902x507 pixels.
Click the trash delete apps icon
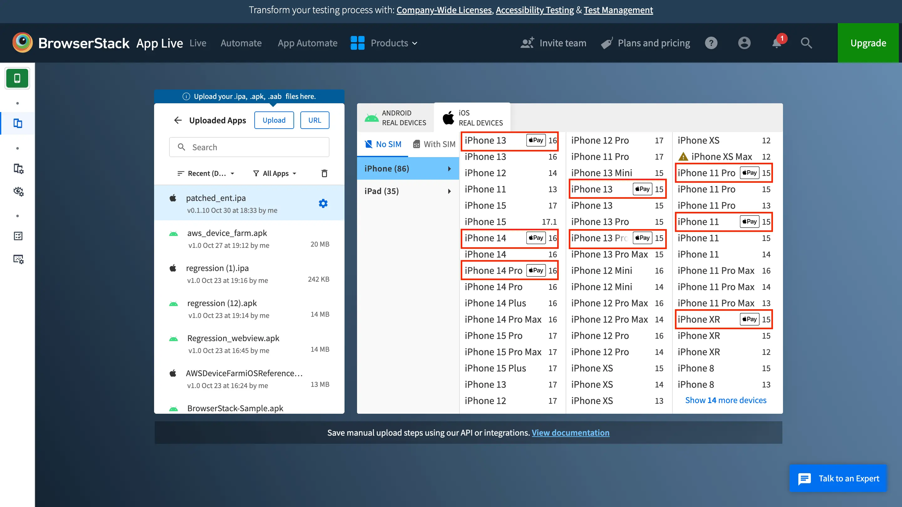click(x=324, y=173)
